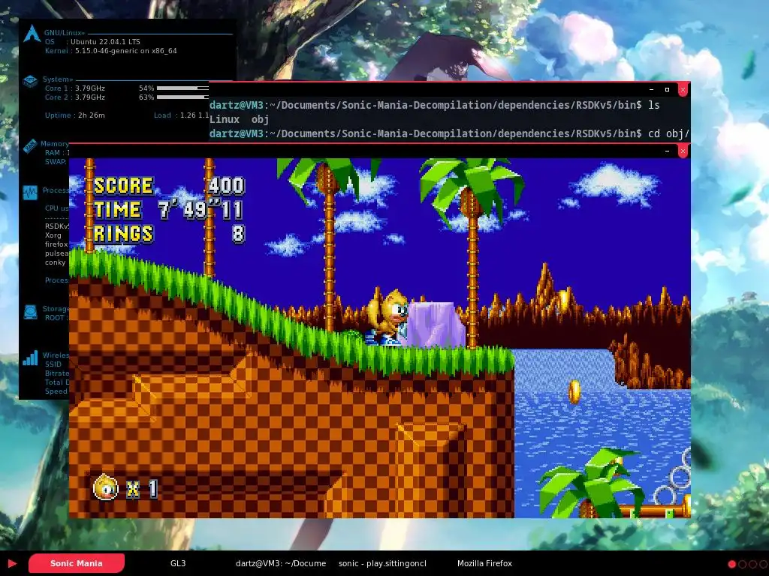The width and height of the screenshot is (769, 576).
Task: Click the 63% Core 2 percentage
Action: (146, 97)
